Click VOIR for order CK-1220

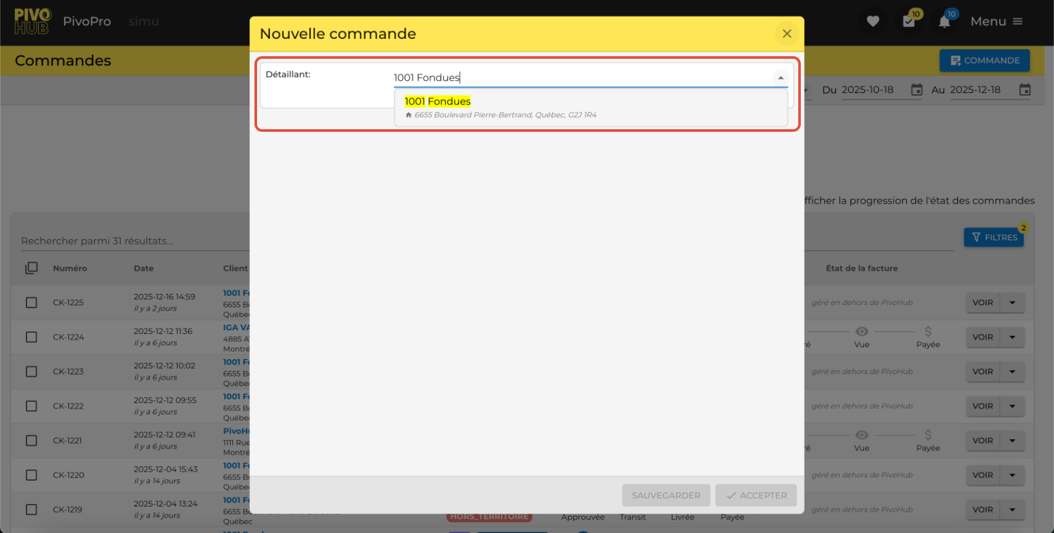click(x=983, y=475)
